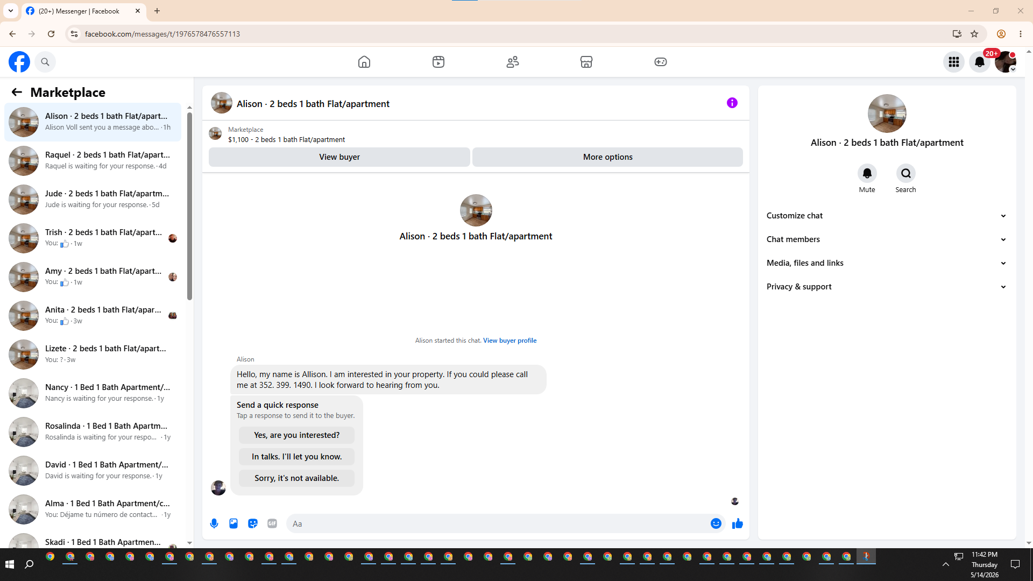The width and height of the screenshot is (1033, 581).
Task: Search within the Alison conversation
Action: [x=906, y=173]
